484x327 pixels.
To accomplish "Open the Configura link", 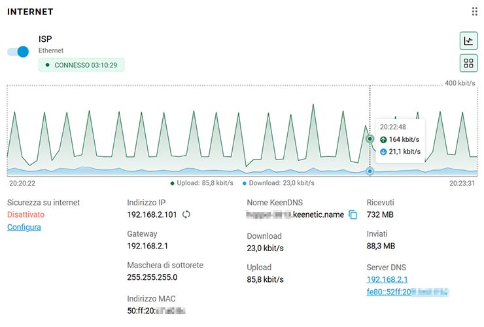I will coord(24,227).
